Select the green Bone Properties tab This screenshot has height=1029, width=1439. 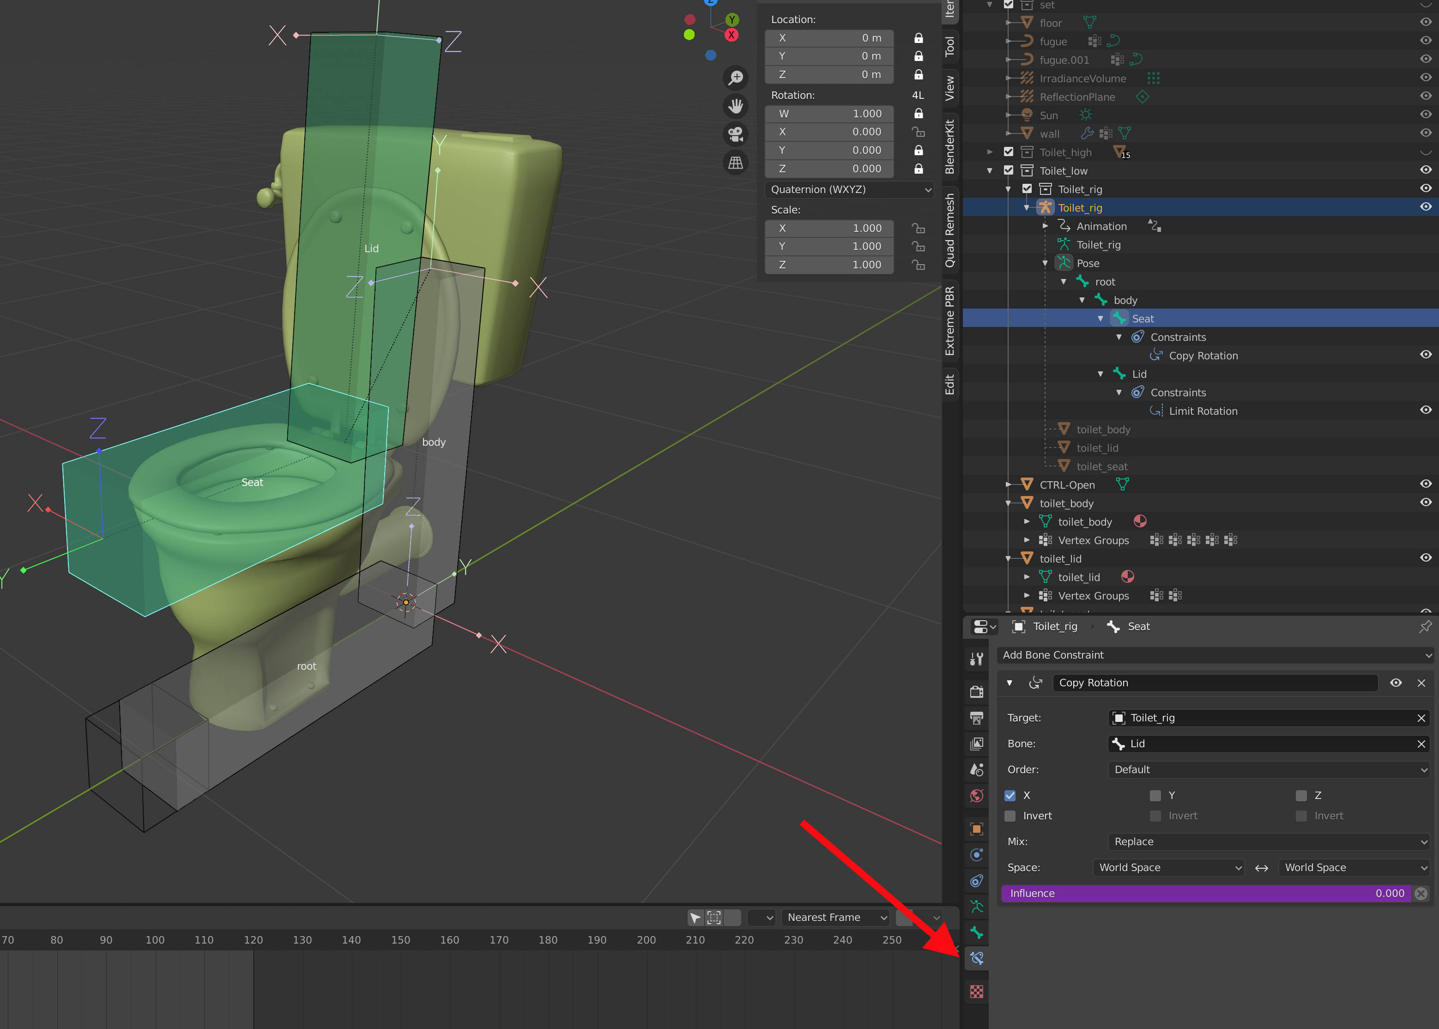(x=976, y=932)
